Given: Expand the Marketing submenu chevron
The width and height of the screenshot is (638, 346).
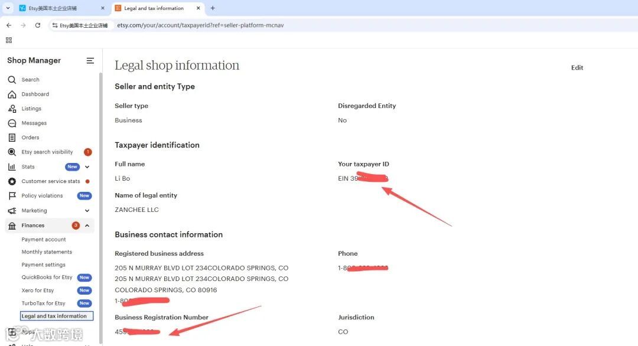Looking at the screenshot, I should click(87, 211).
